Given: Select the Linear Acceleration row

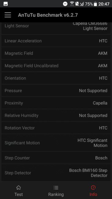Looking at the screenshot, I should [x=56, y=41].
